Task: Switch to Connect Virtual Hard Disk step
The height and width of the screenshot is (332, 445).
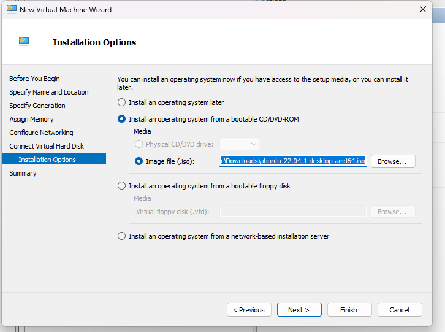Action: tap(47, 146)
